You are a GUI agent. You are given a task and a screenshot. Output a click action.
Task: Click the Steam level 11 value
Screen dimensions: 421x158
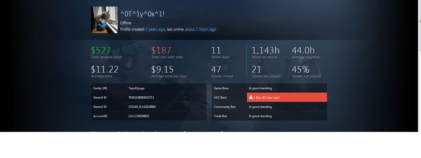coord(216,50)
